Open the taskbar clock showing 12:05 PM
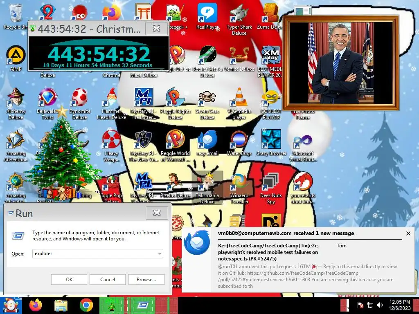This screenshot has height=314, width=419. [x=399, y=305]
